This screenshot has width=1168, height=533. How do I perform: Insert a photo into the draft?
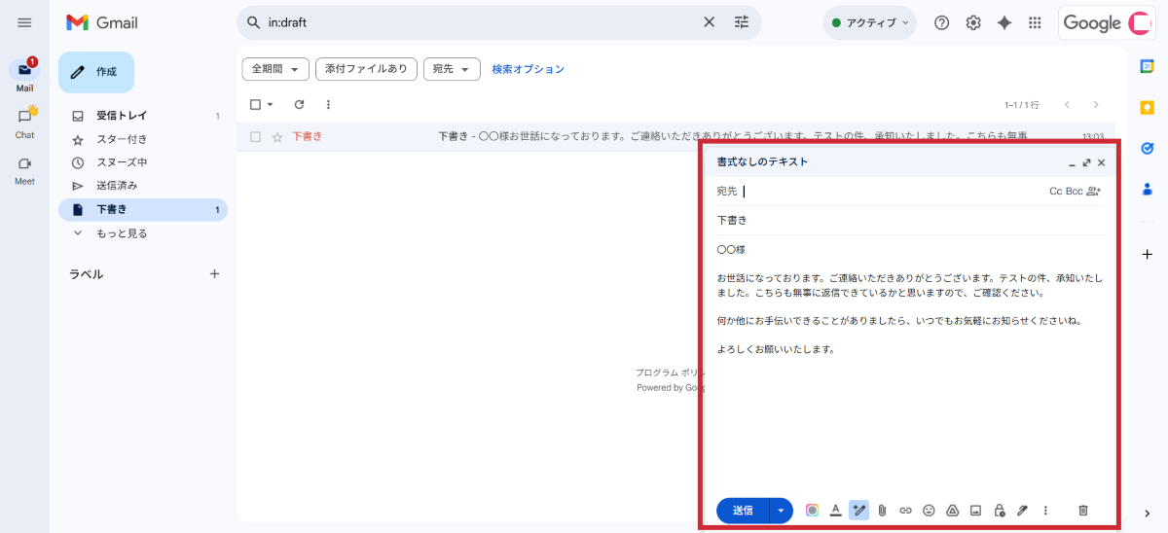(x=975, y=511)
